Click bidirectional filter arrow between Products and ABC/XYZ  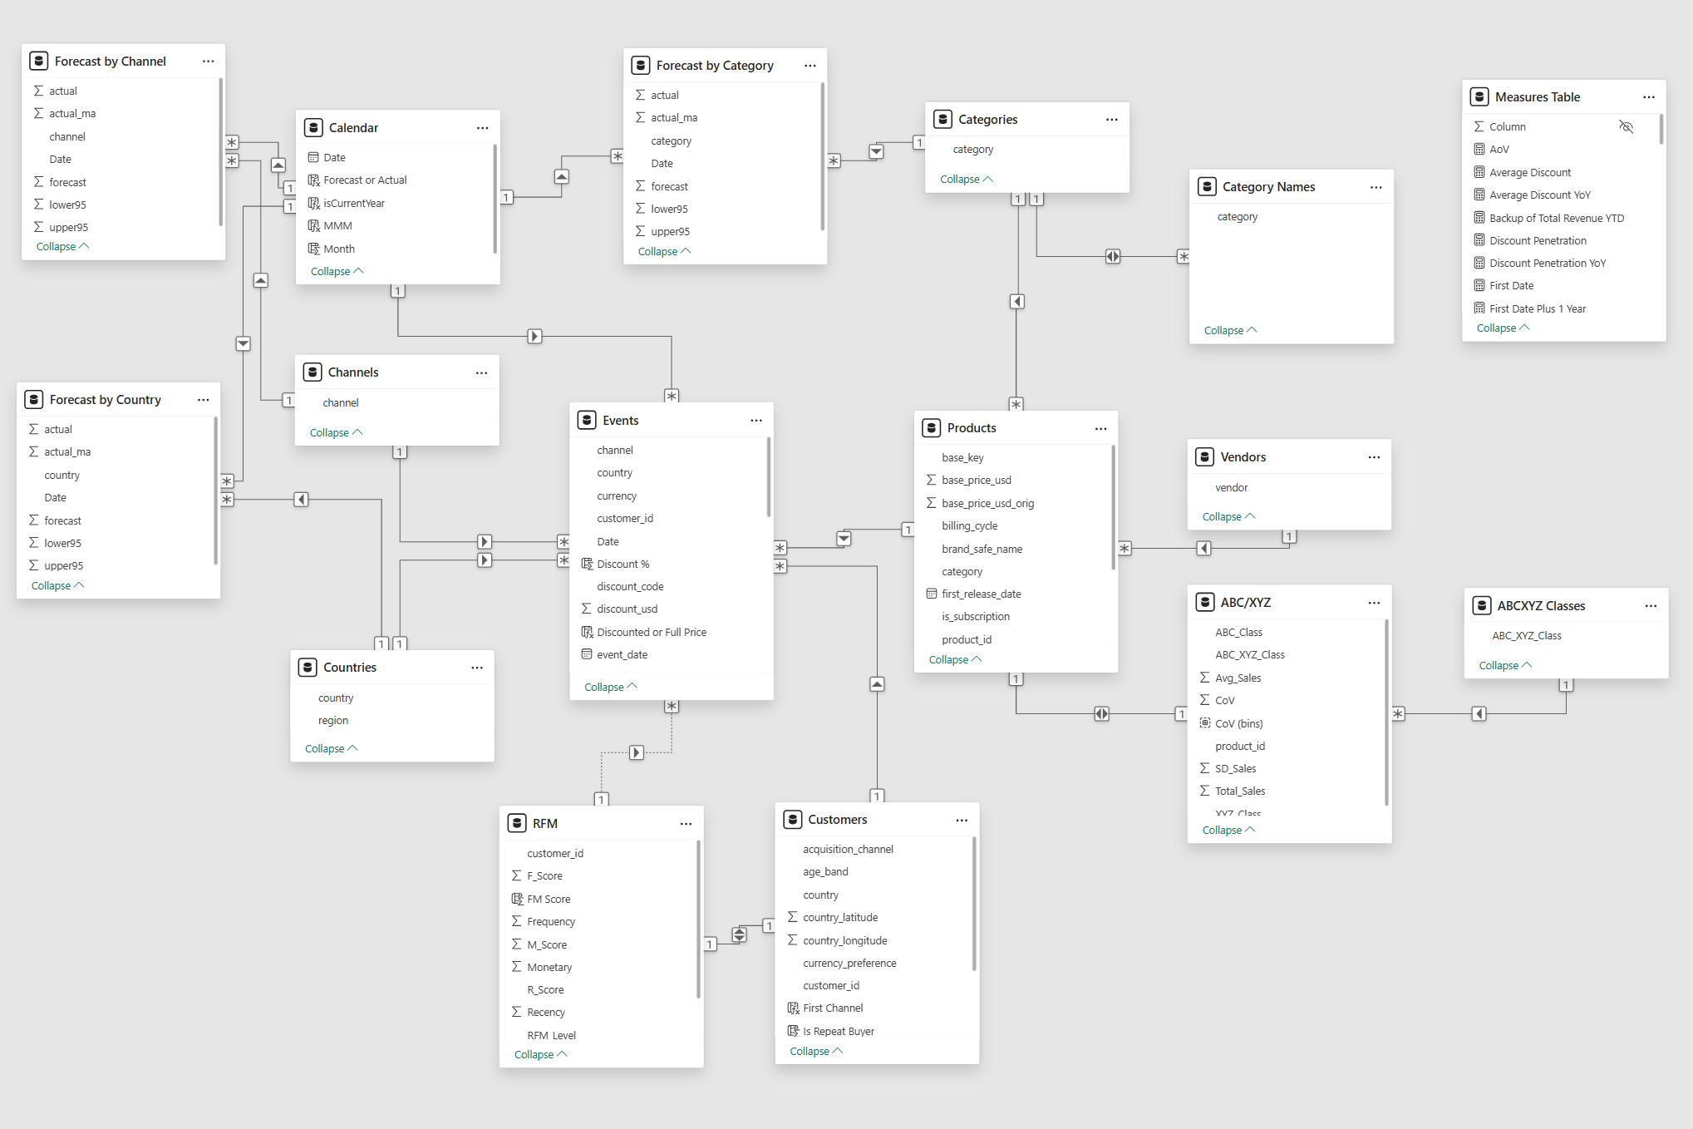click(x=1101, y=713)
